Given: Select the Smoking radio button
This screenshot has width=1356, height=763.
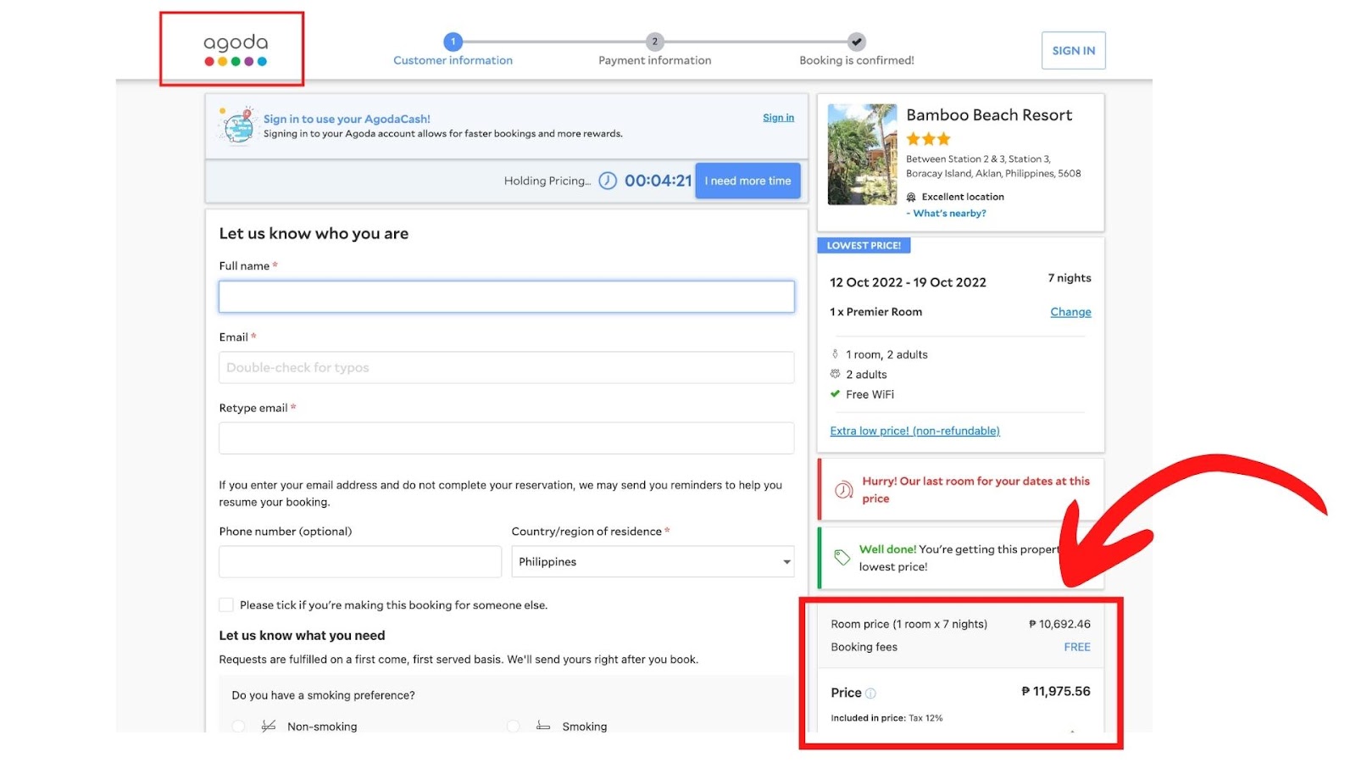Looking at the screenshot, I should [x=513, y=727].
